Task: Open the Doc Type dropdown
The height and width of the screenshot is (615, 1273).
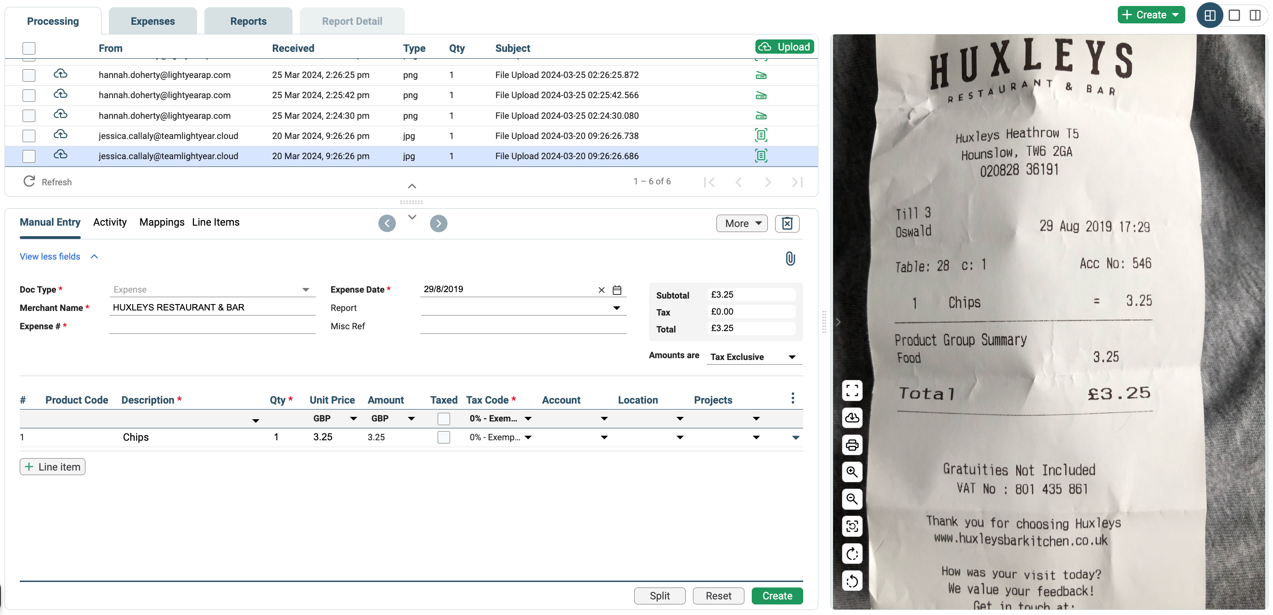Action: click(x=212, y=290)
